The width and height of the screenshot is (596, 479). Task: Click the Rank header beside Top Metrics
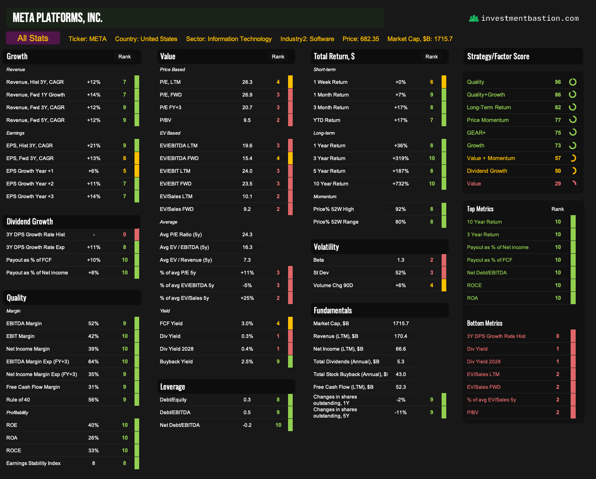point(558,209)
